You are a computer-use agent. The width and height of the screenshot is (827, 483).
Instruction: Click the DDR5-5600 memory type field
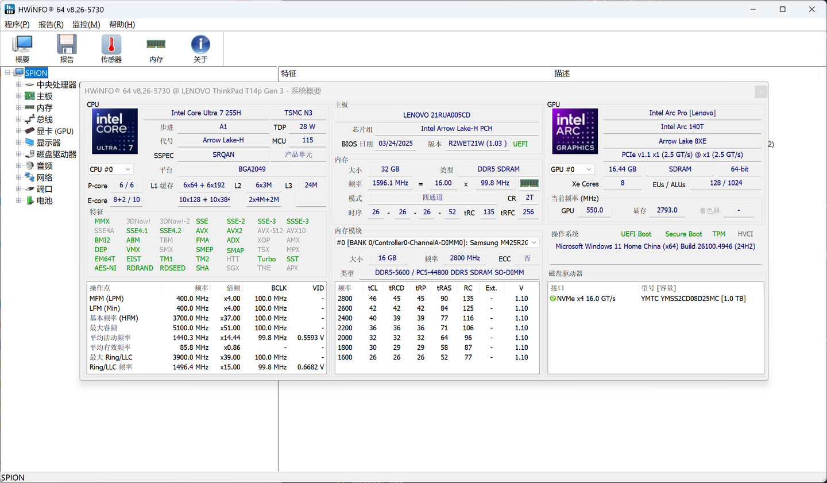click(x=450, y=272)
